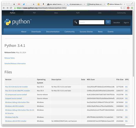The image size is (136, 128).
Task: Open Windows debug information files for 64-bit binaries
Action: coord(20,112)
